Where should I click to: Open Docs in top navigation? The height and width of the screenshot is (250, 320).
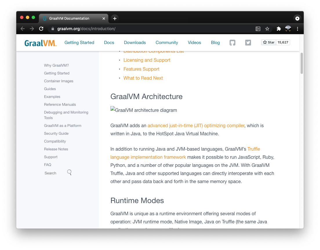pos(109,43)
